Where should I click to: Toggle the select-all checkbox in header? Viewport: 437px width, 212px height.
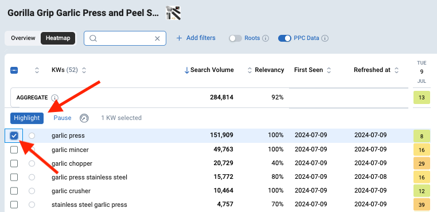pos(14,70)
